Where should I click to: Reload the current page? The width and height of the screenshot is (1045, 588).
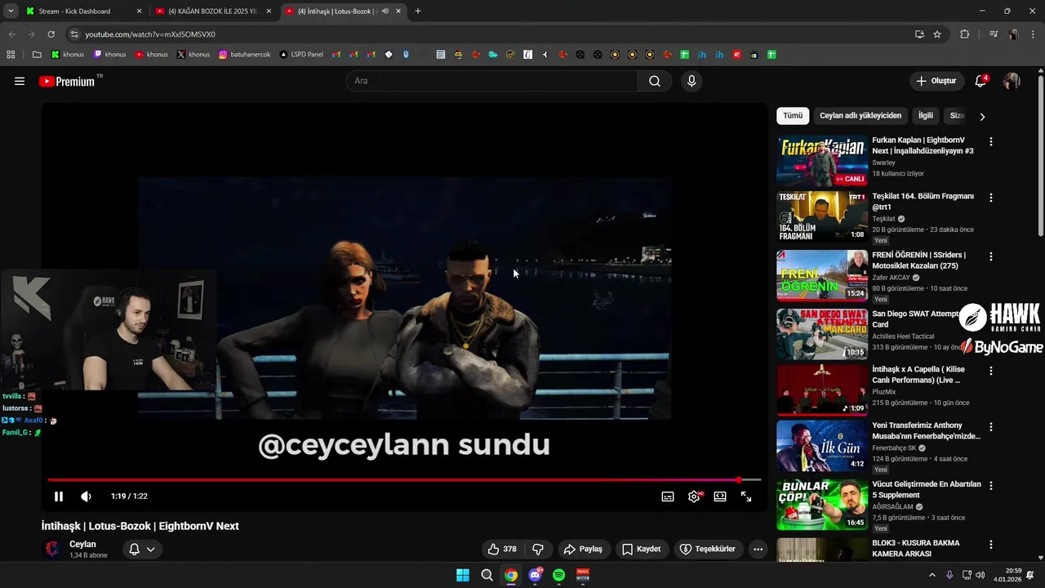[51, 34]
